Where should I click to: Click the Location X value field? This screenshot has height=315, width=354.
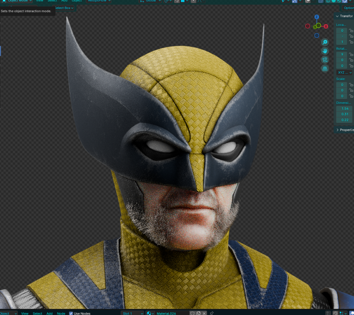coord(342,31)
